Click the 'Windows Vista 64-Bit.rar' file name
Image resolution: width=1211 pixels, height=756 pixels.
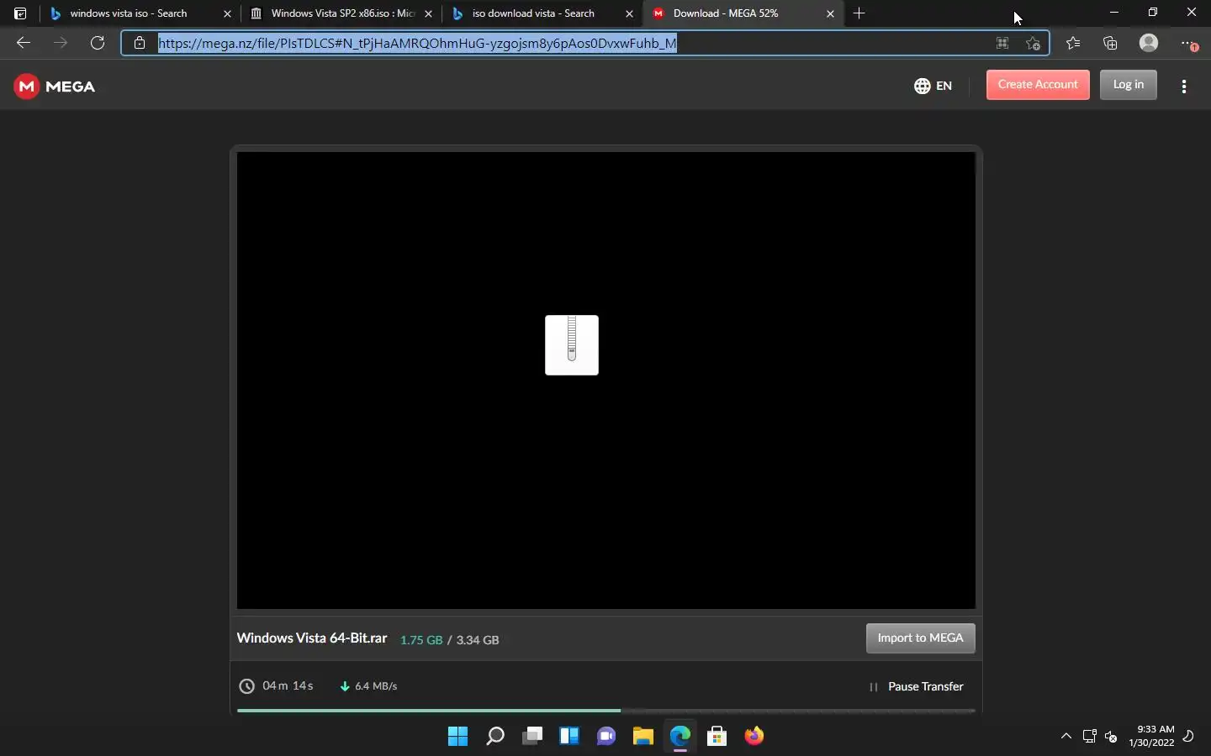tap(312, 638)
